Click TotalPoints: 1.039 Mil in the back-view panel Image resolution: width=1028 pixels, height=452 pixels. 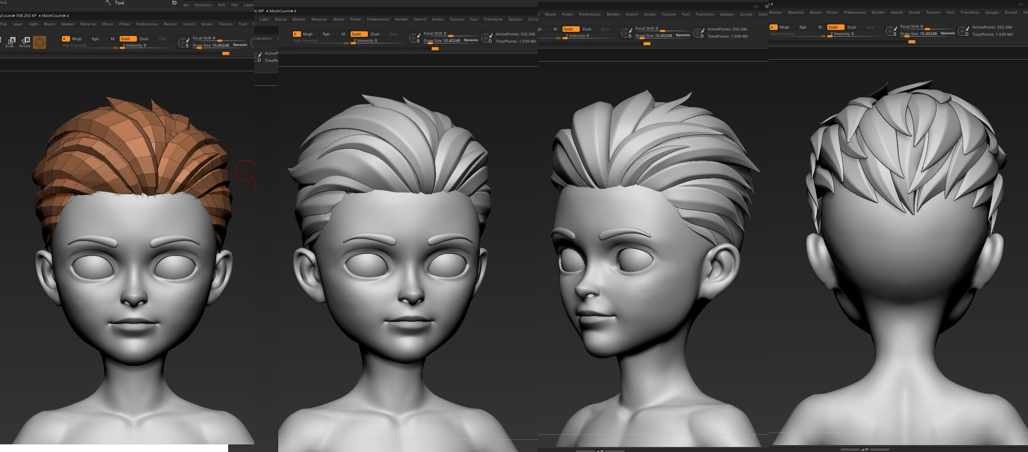tap(992, 34)
